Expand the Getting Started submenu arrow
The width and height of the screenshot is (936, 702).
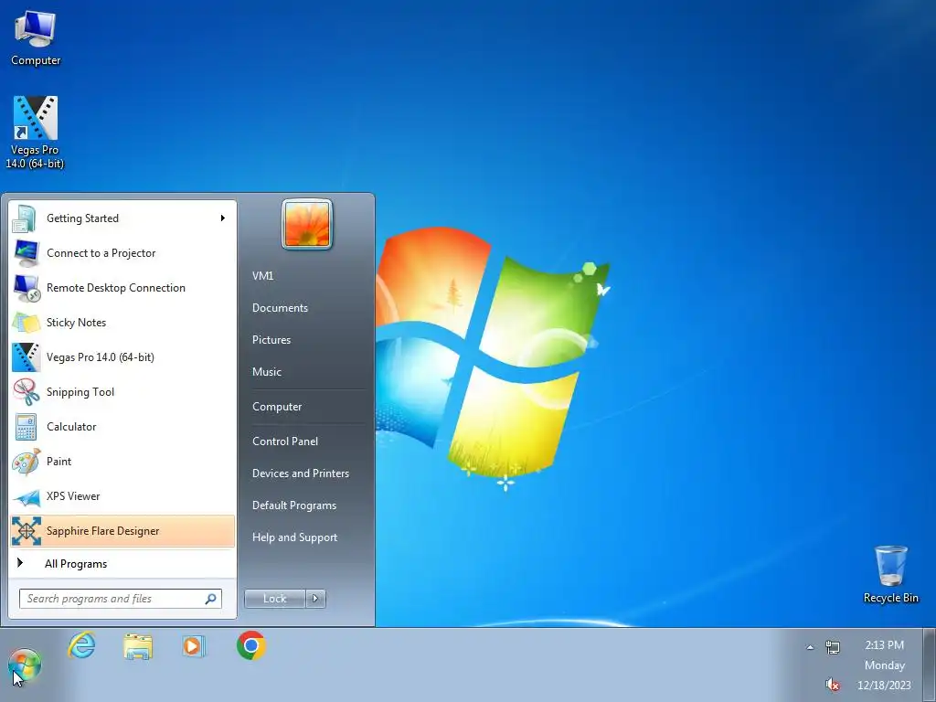pos(223,218)
